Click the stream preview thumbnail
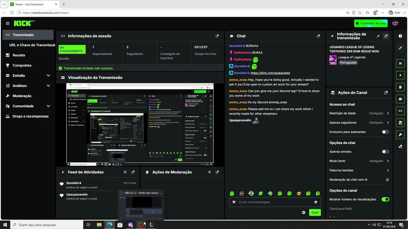Viewport: 408px width, 229px height. (140, 124)
